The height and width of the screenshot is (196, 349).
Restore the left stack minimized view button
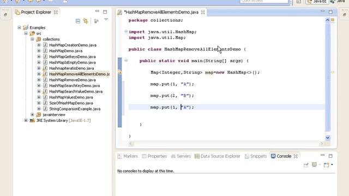[5, 15]
